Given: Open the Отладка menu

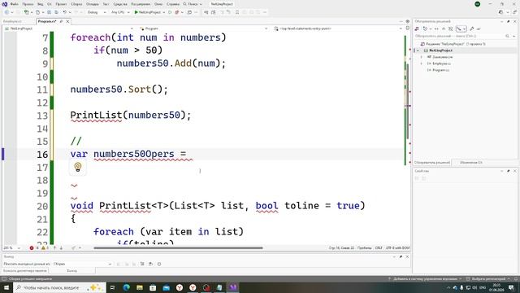Looking at the screenshot, I should 92,4.
